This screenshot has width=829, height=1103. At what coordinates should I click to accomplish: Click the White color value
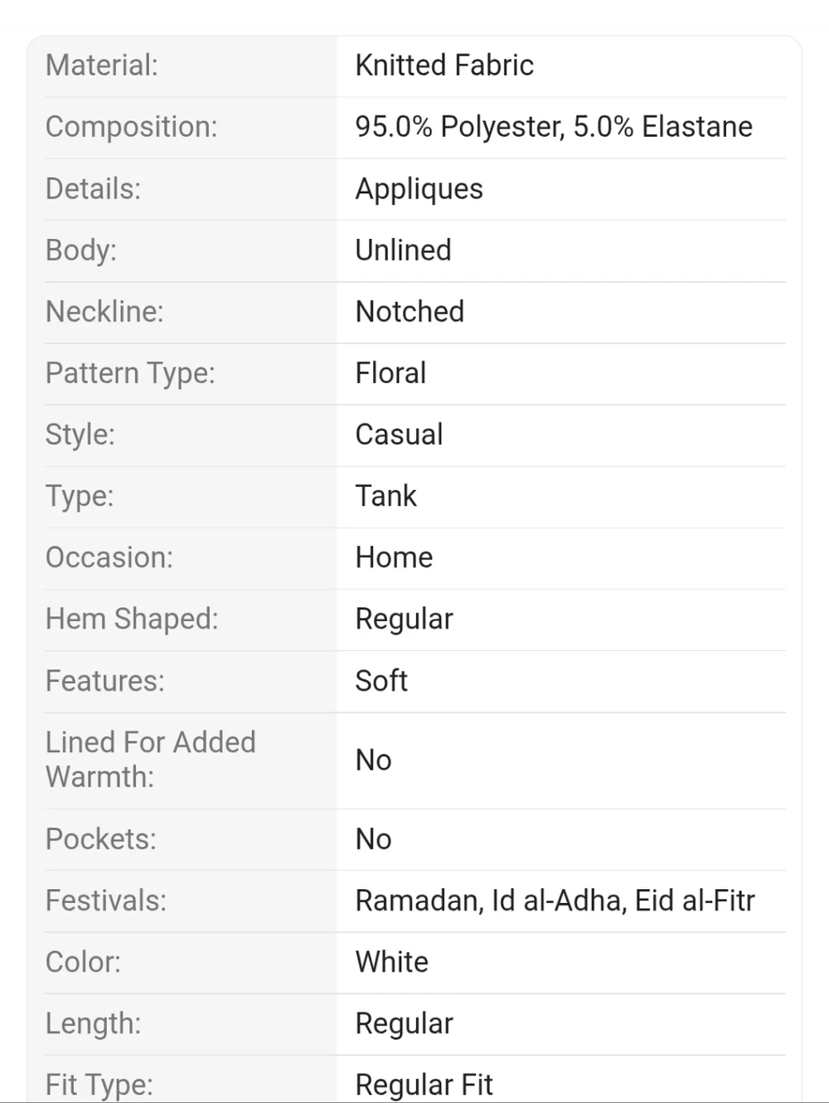392,962
